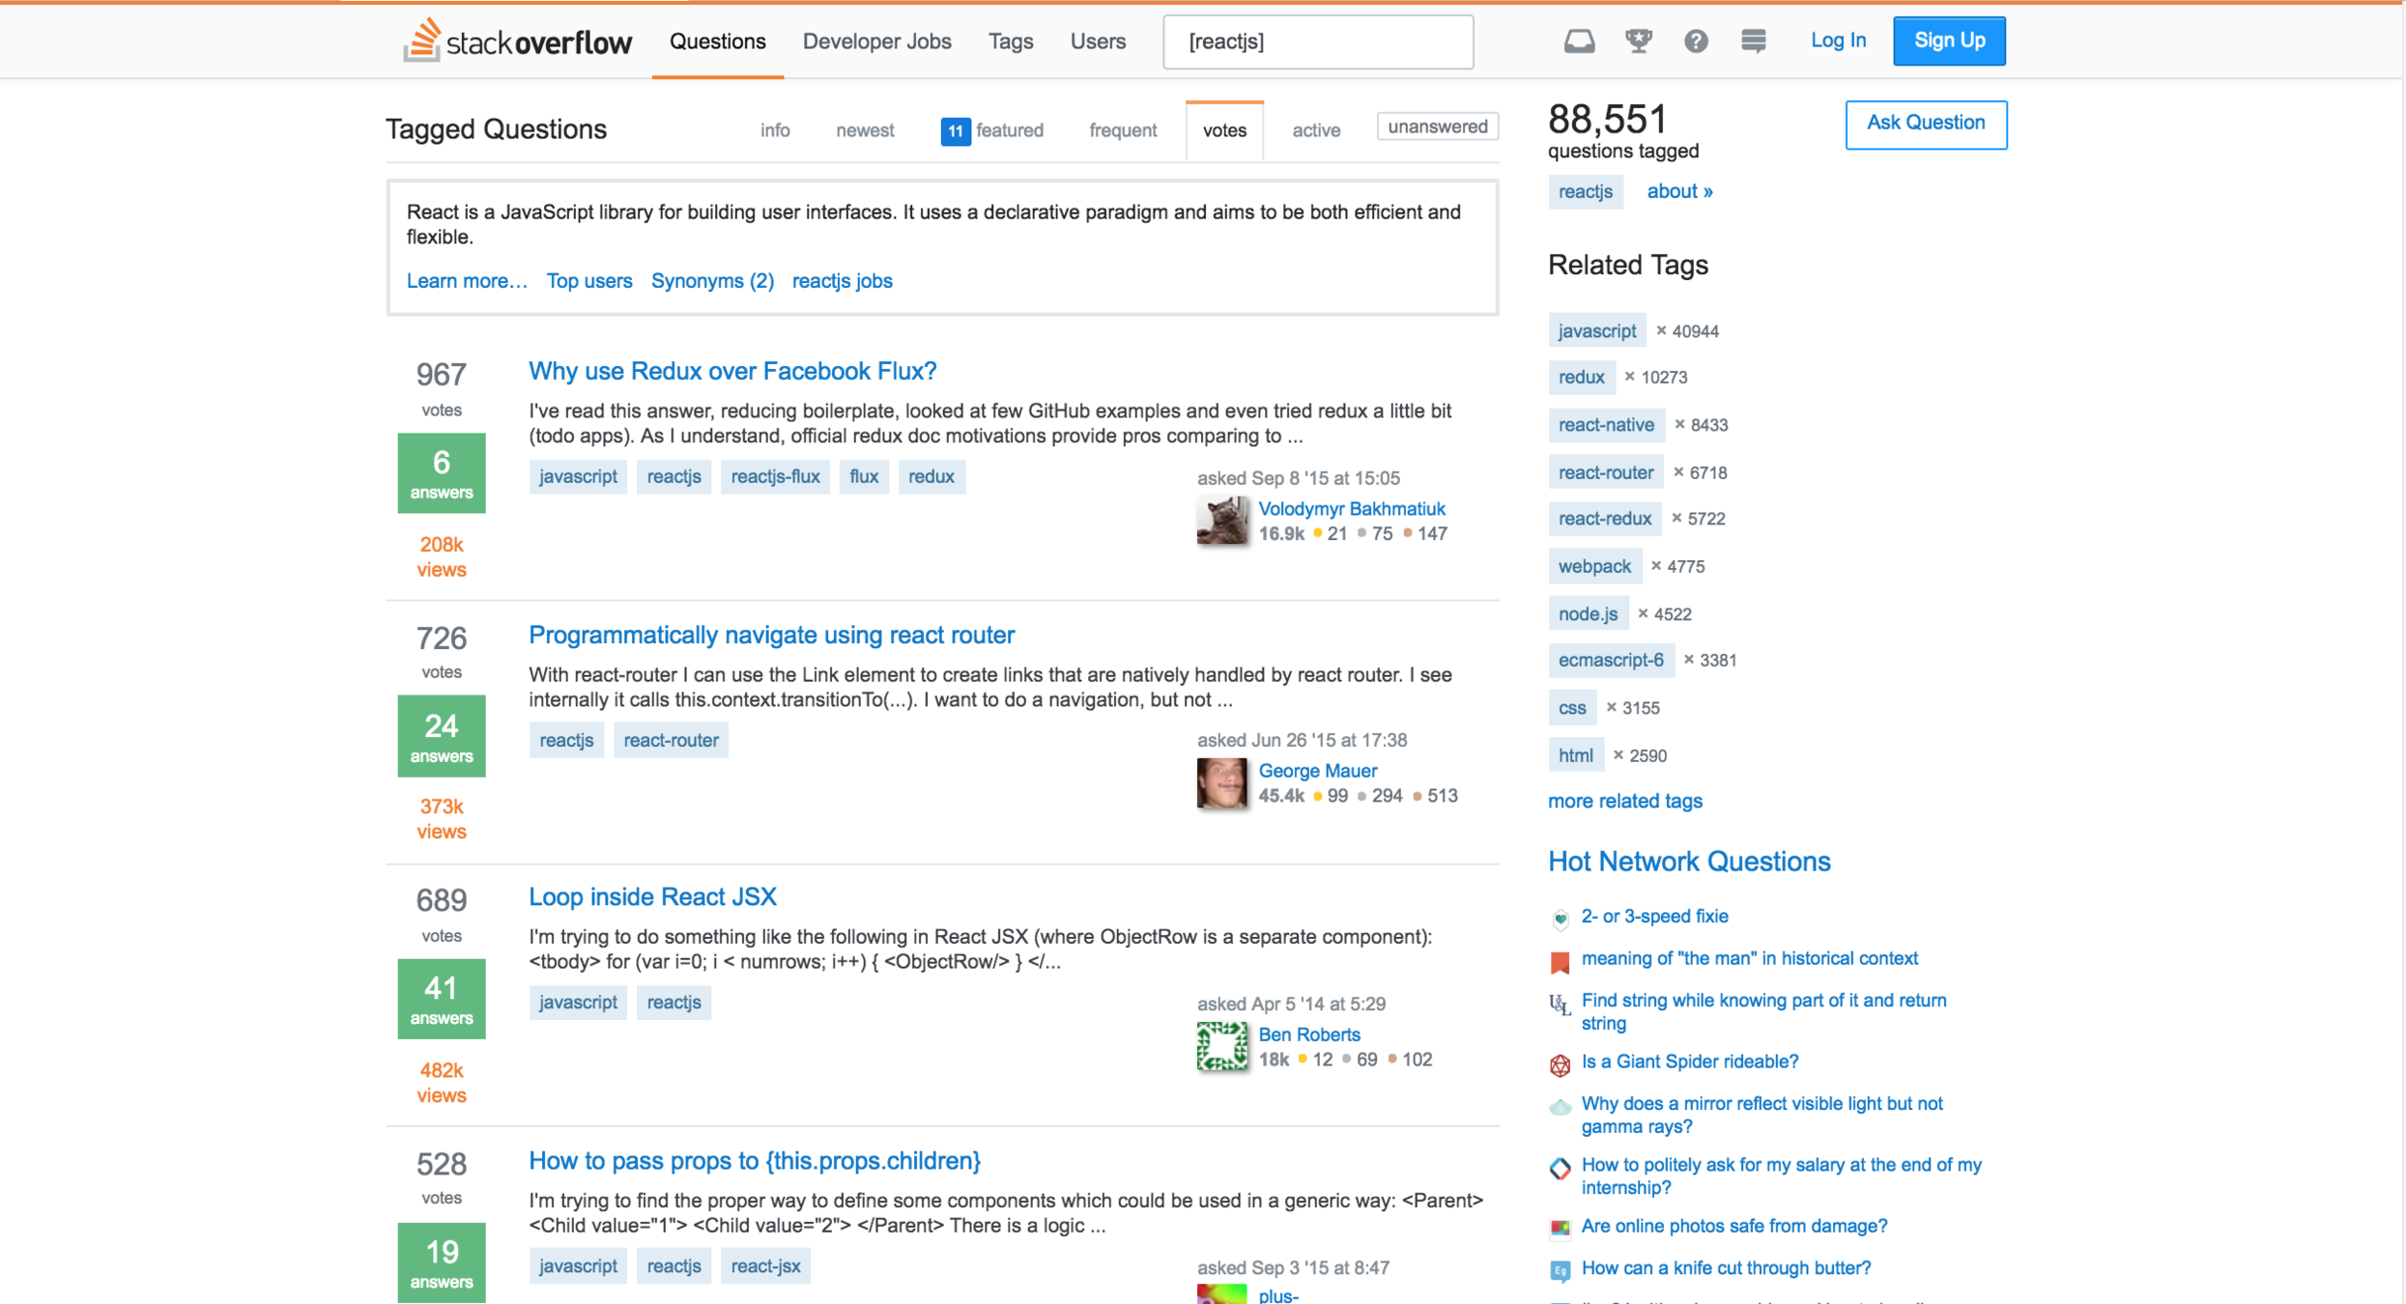Click the search box containing [reactjs]
The width and height of the screenshot is (2406, 1304).
click(1317, 42)
